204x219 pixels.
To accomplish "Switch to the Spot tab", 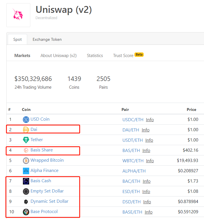I will 17,39.
